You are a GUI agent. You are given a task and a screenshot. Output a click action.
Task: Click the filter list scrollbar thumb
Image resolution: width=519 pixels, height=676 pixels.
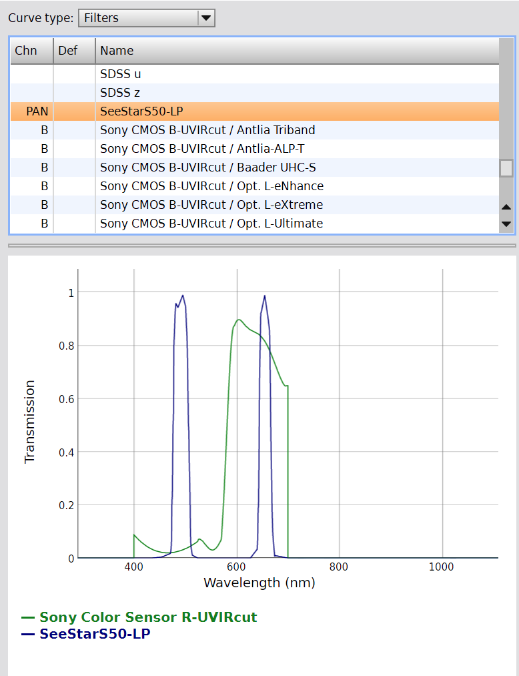[506, 167]
